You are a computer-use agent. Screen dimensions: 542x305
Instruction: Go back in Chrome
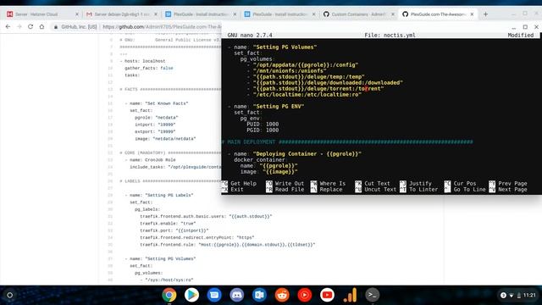coord(8,26)
